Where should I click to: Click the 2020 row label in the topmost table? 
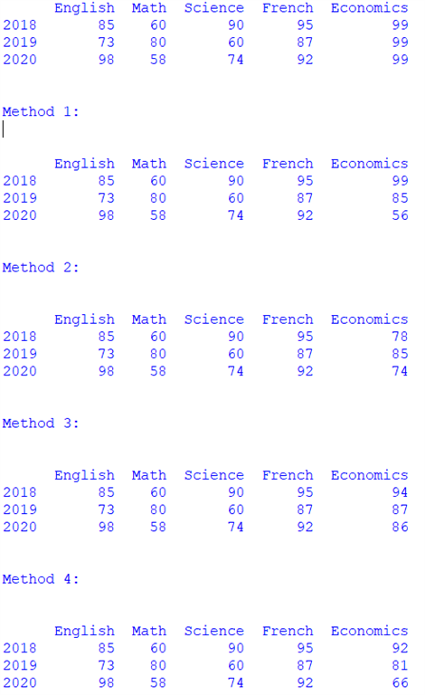[20, 60]
